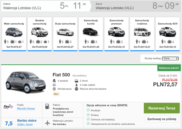Click the Rezerwuj Teraz button
The width and height of the screenshot is (182, 129).
[162, 108]
